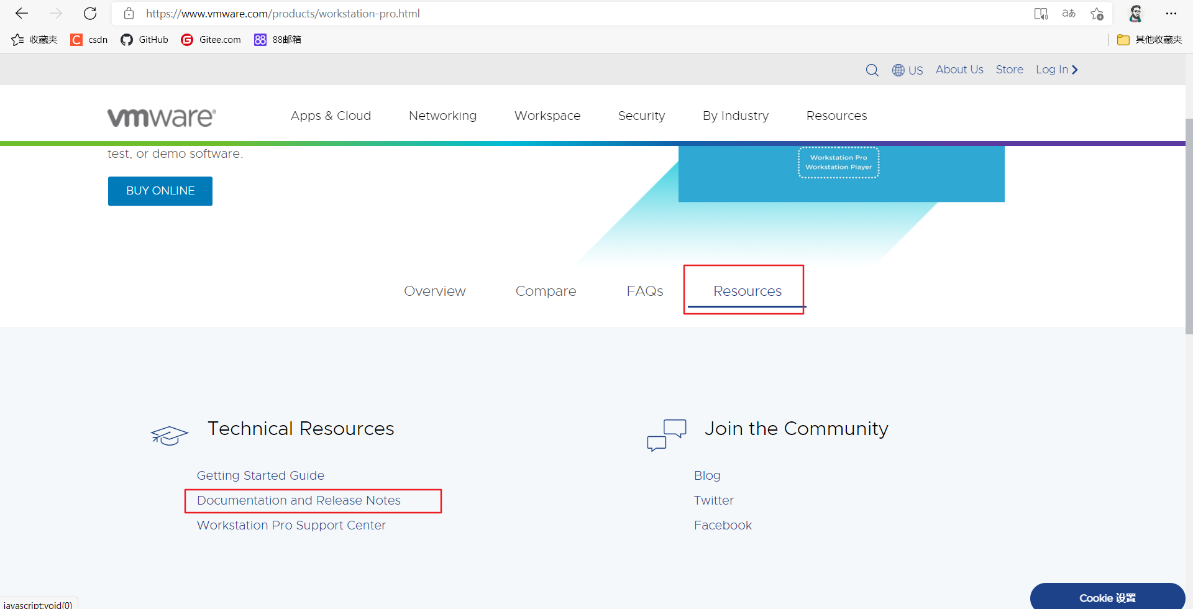1193x609 pixels.
Task: Click the globe US region selector icon
Action: (x=899, y=70)
